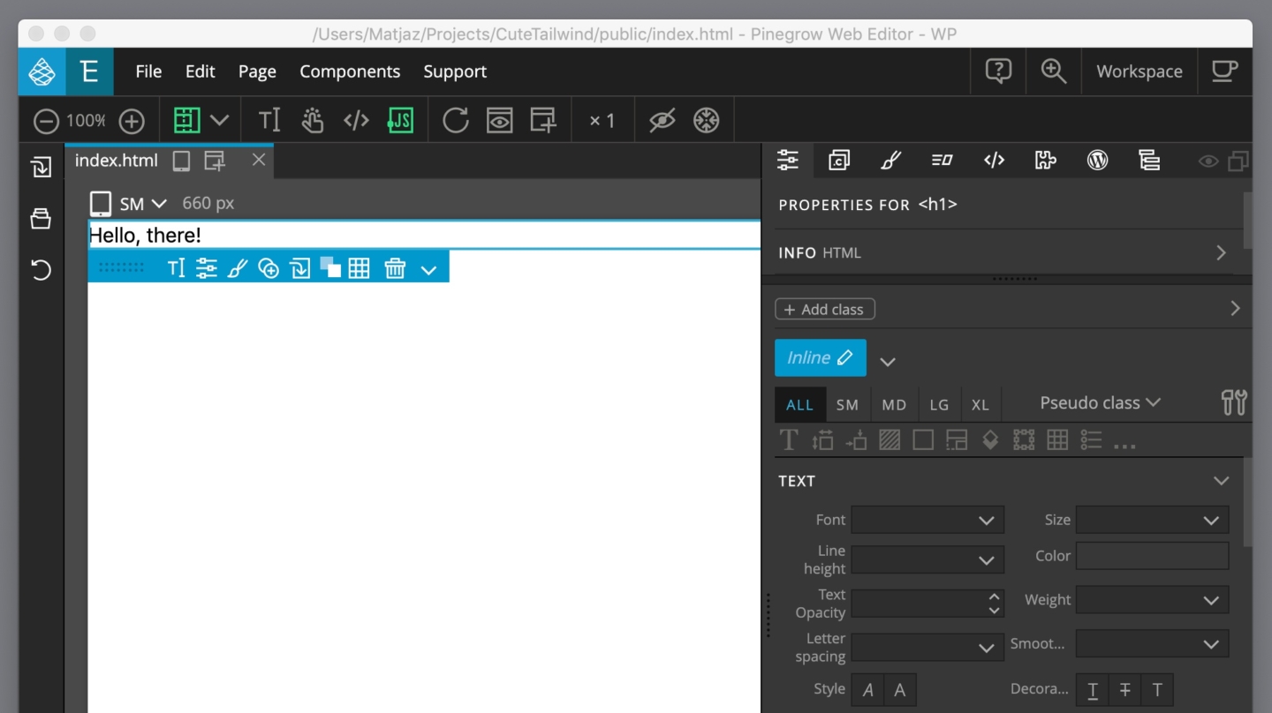Open the Pseudo class dropdown
Image resolution: width=1272 pixels, height=713 pixels.
tap(1100, 402)
